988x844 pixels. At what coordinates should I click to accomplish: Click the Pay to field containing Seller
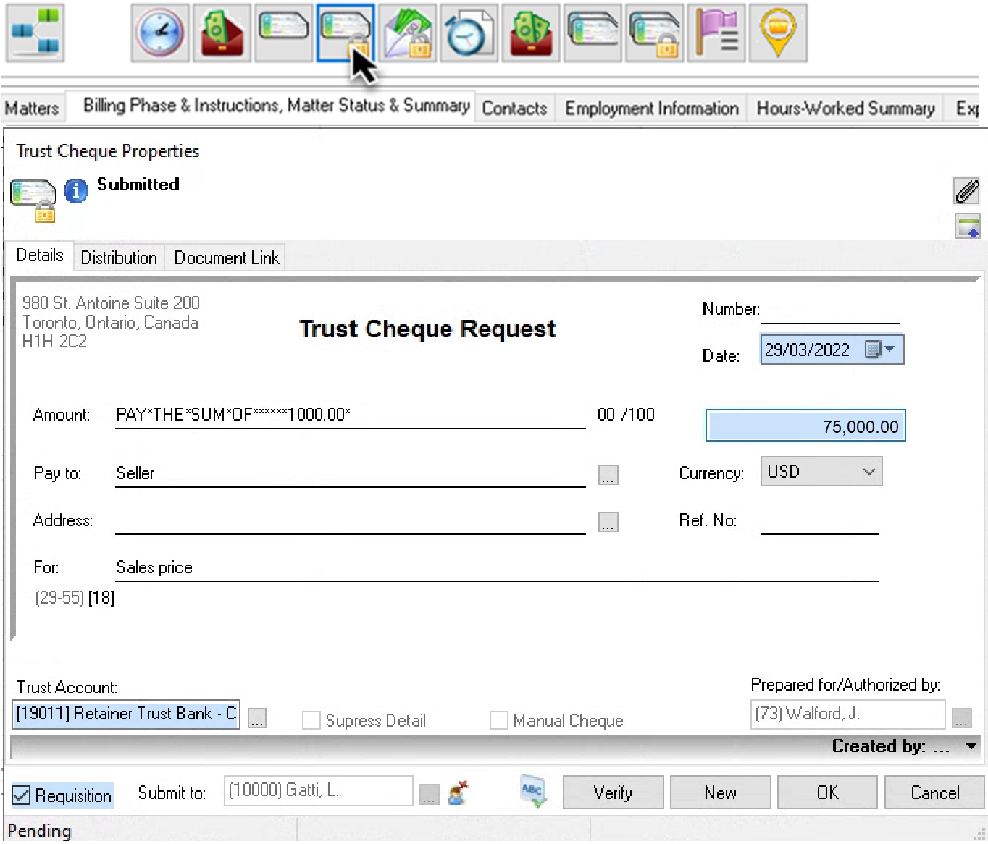[x=351, y=474]
